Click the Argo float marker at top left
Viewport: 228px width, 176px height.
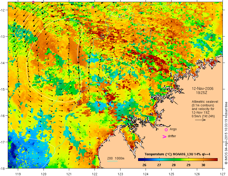tap(33, 2)
